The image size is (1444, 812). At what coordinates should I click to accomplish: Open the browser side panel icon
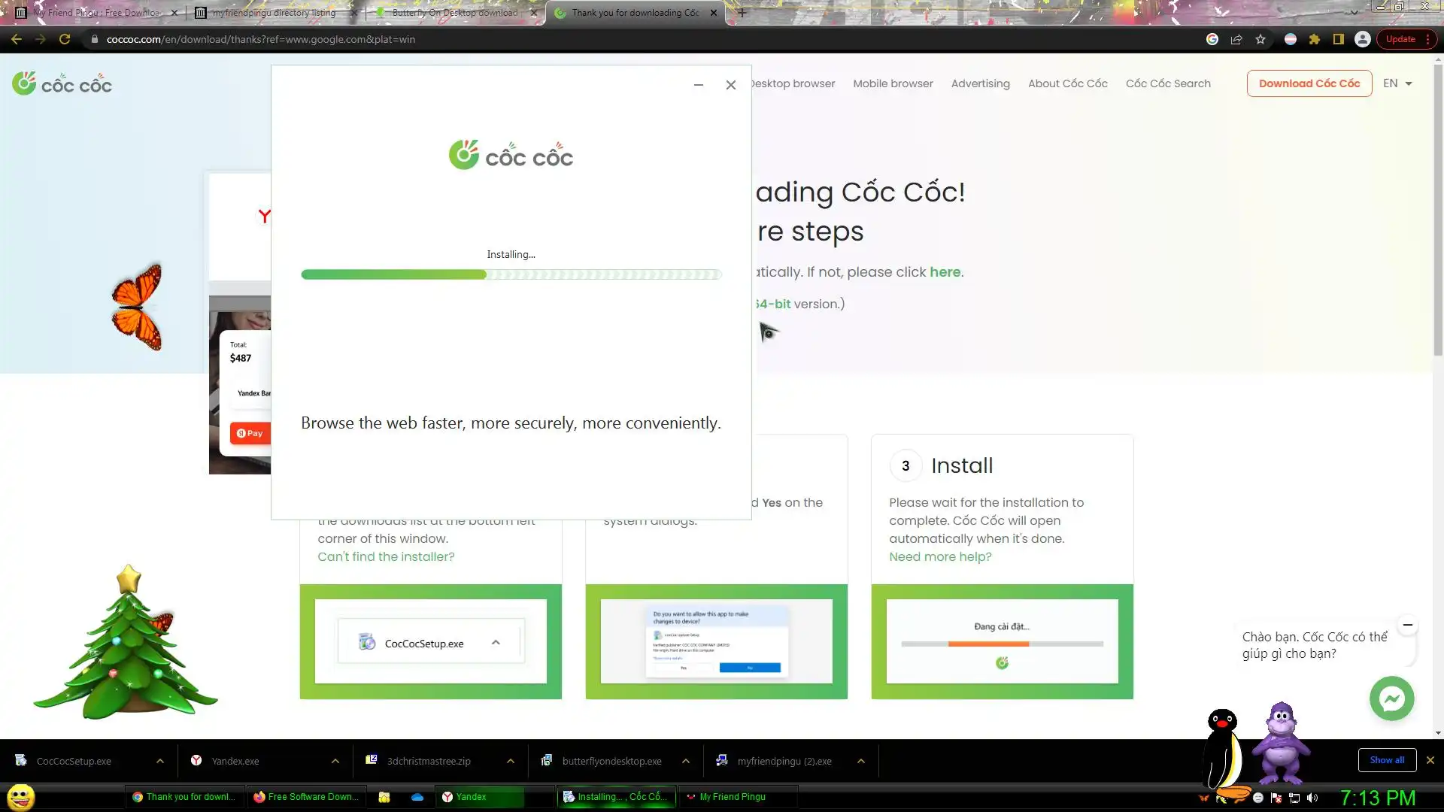(1338, 39)
